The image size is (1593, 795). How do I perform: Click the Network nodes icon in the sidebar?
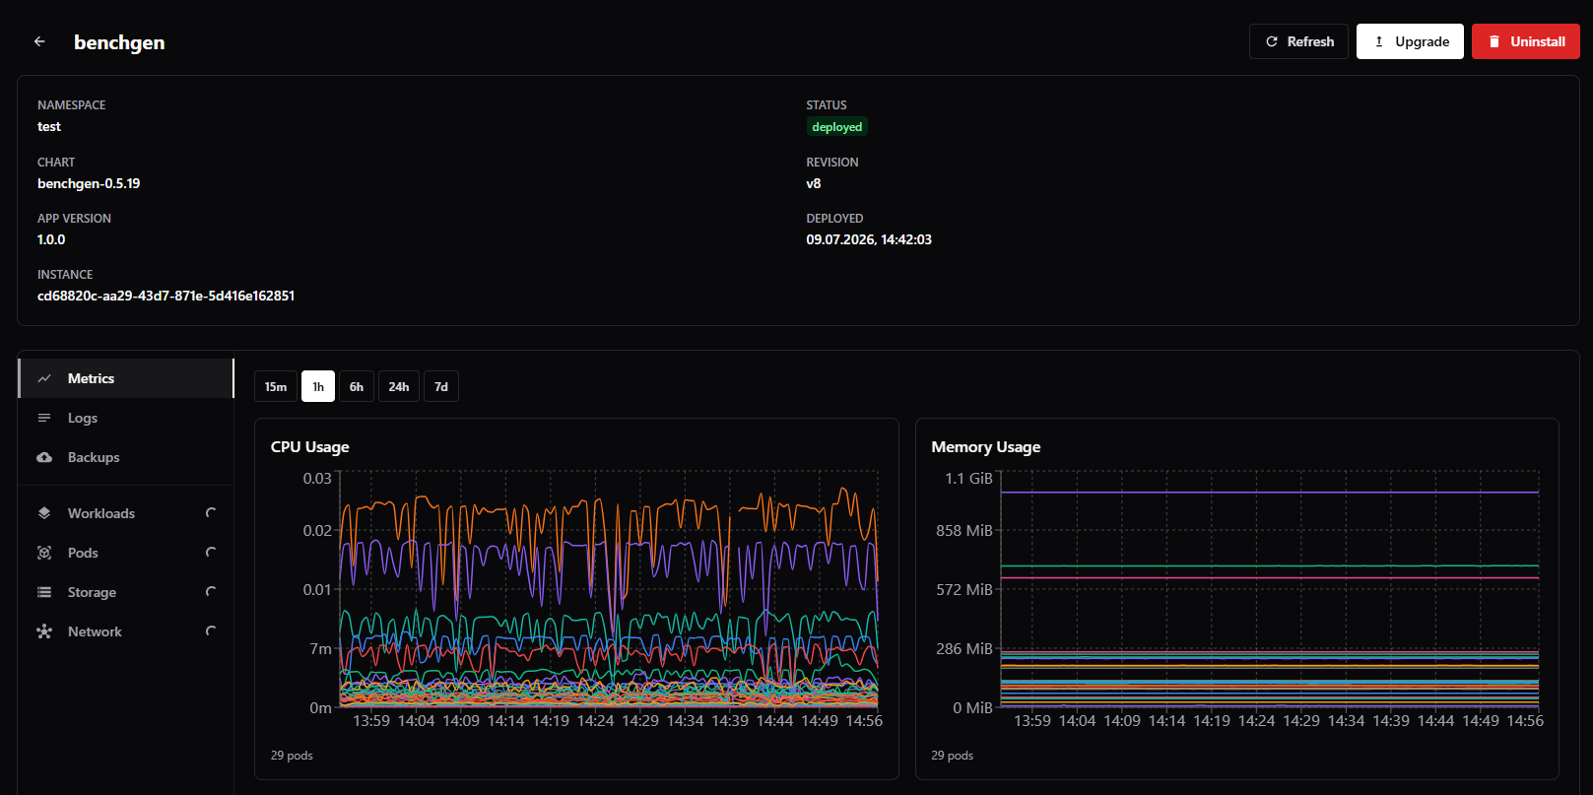point(44,631)
